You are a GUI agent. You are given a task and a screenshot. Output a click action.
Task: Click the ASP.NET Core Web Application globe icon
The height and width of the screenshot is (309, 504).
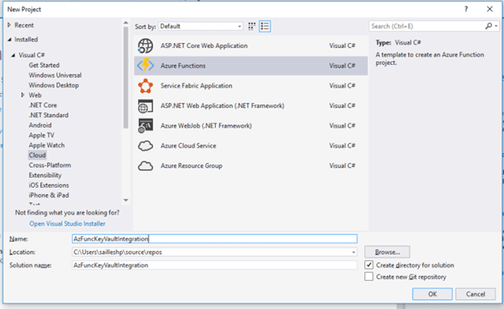coord(145,46)
